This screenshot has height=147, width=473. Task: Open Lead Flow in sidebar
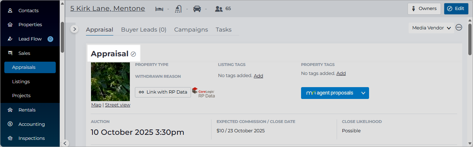[30, 39]
